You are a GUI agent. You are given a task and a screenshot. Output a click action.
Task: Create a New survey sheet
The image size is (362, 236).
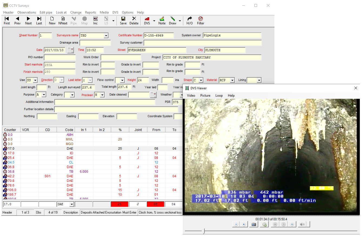click(x=52, y=21)
